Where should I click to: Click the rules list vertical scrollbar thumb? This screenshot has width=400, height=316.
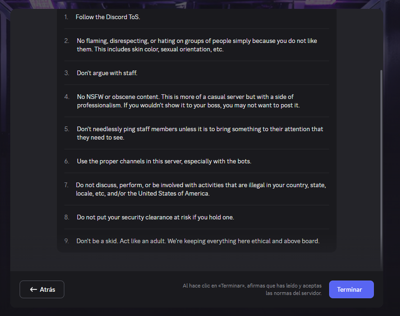[381, 170]
